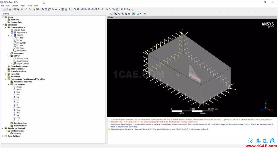
Task: Select the User Locations tree item
Action: tap(18, 69)
